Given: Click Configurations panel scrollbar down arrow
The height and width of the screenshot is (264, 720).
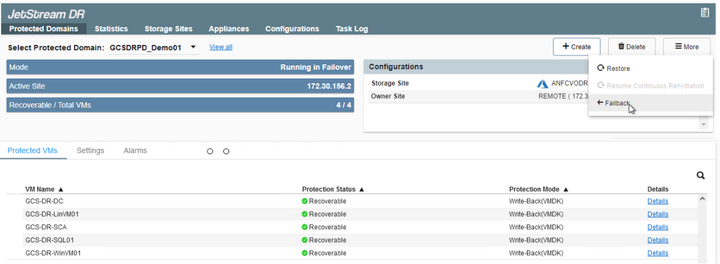Looking at the screenshot, I should (x=703, y=125).
